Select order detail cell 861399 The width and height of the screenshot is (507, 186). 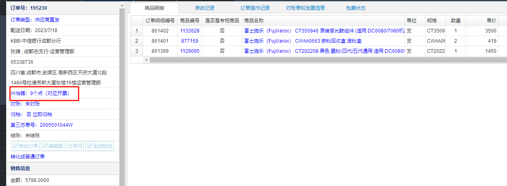[160, 51]
